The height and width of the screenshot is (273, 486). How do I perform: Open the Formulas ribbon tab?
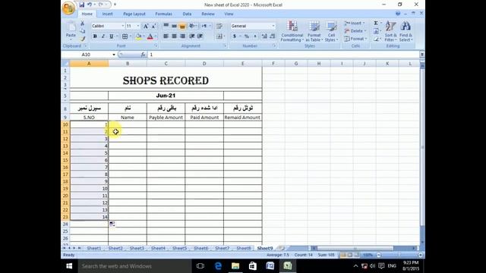164,14
